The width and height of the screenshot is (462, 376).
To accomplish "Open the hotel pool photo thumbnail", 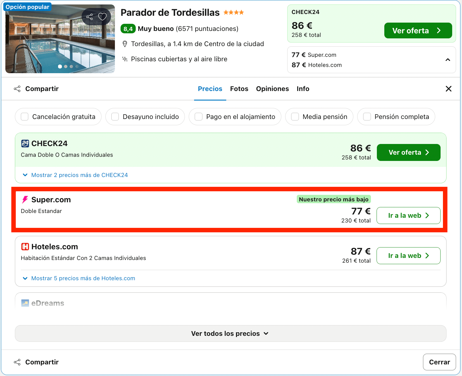I will [x=60, y=39].
